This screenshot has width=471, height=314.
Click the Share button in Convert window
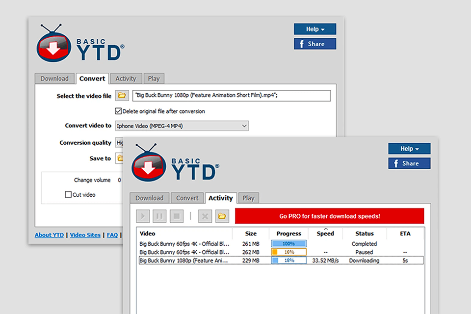point(315,44)
